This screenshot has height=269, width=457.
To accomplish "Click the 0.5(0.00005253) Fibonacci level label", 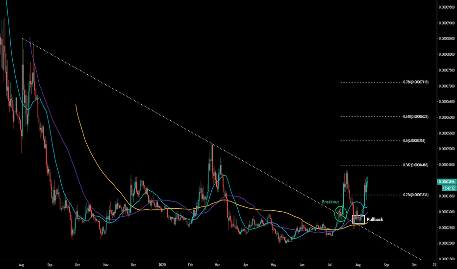I will [x=414, y=140].
